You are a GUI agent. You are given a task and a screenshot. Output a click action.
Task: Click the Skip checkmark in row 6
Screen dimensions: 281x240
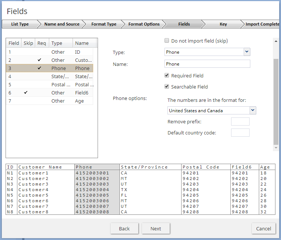click(x=26, y=93)
